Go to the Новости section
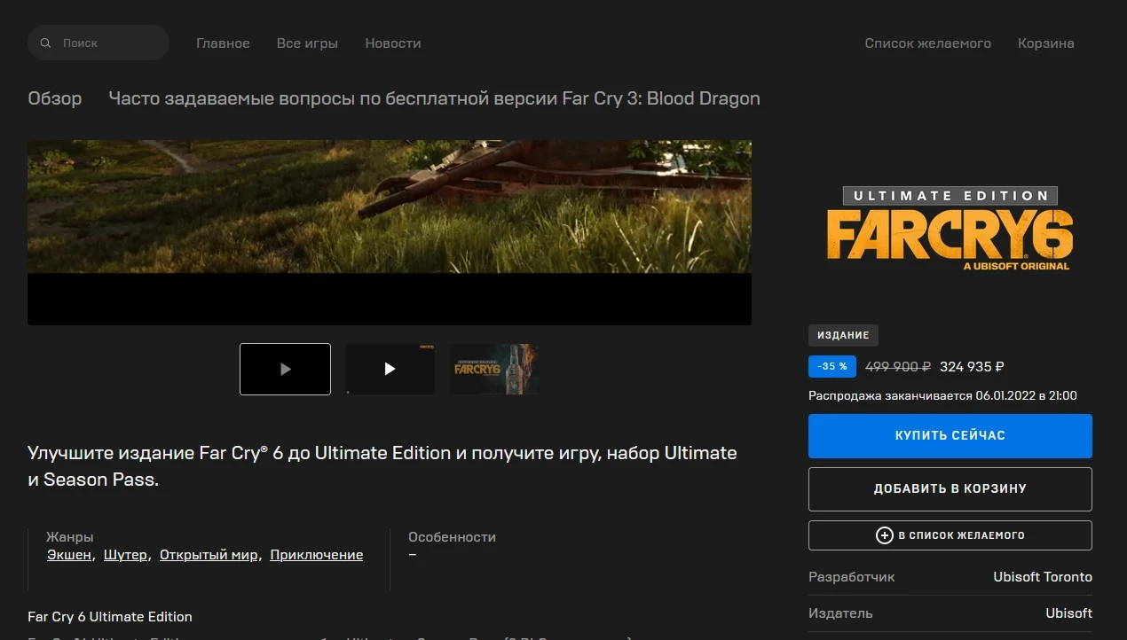1127x640 pixels. pyautogui.click(x=393, y=43)
